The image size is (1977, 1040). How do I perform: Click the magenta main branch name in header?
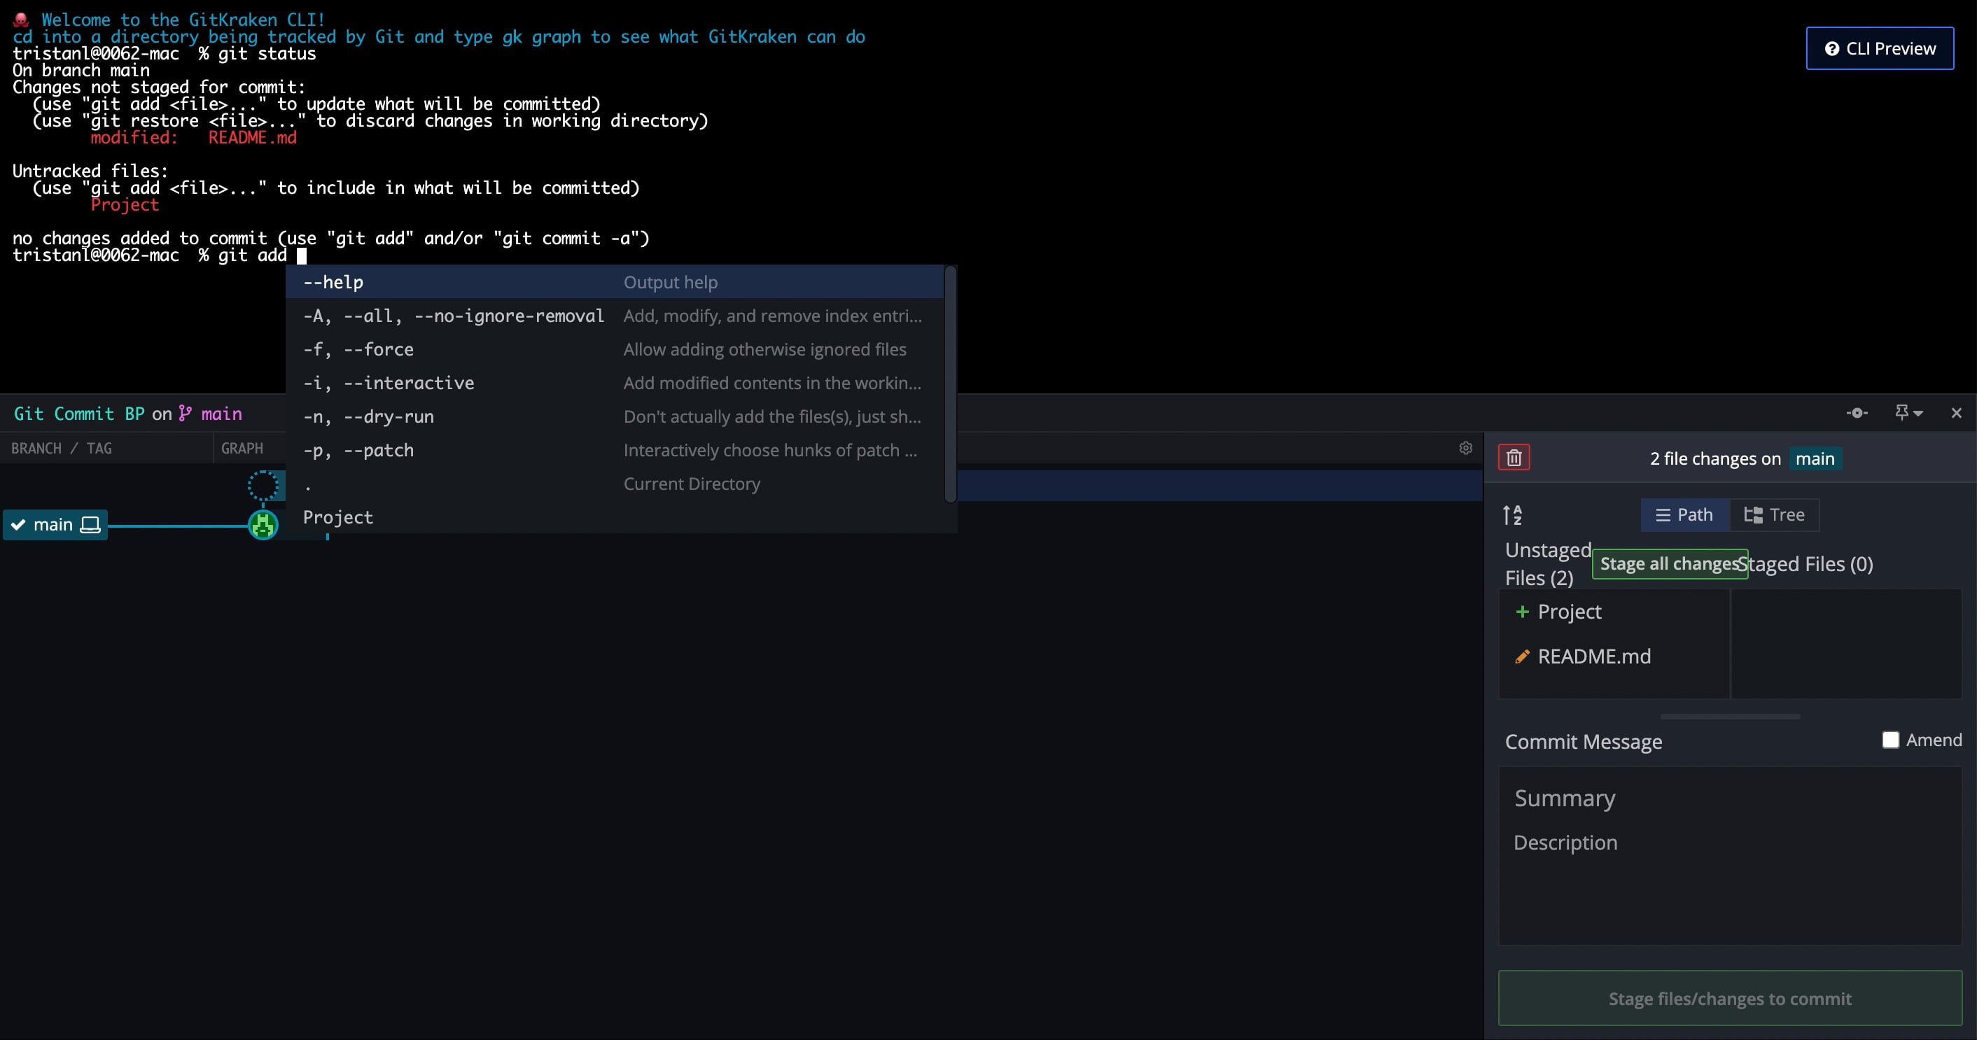point(222,414)
